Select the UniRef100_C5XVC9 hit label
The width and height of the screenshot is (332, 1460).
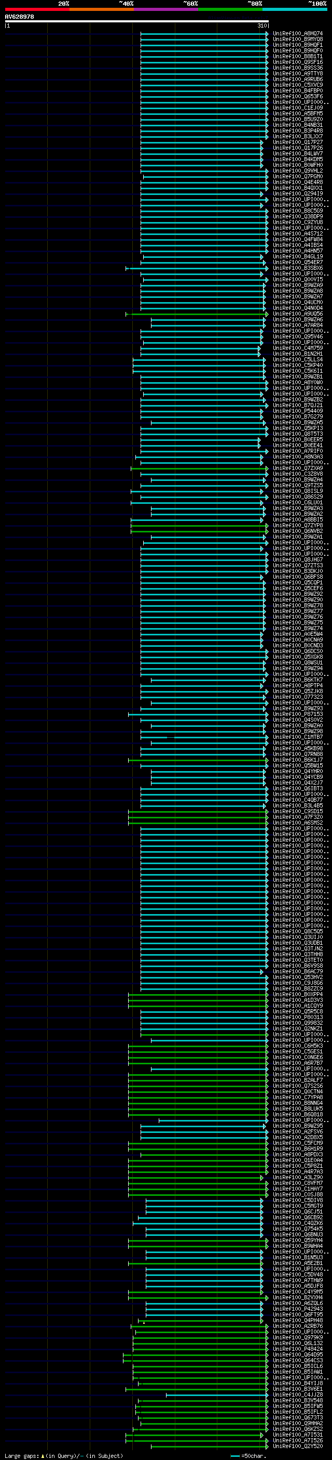coord(298,85)
